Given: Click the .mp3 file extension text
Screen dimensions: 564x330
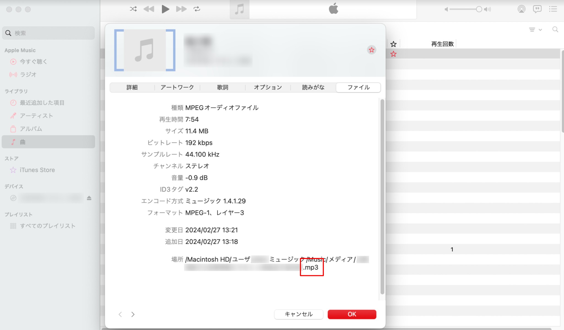Looking at the screenshot, I should (x=311, y=268).
